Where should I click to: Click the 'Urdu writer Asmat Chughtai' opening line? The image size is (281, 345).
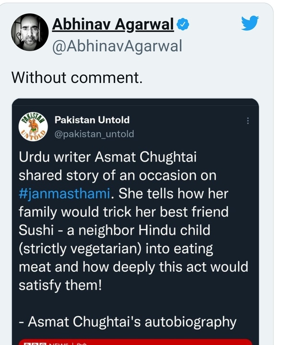(x=107, y=157)
